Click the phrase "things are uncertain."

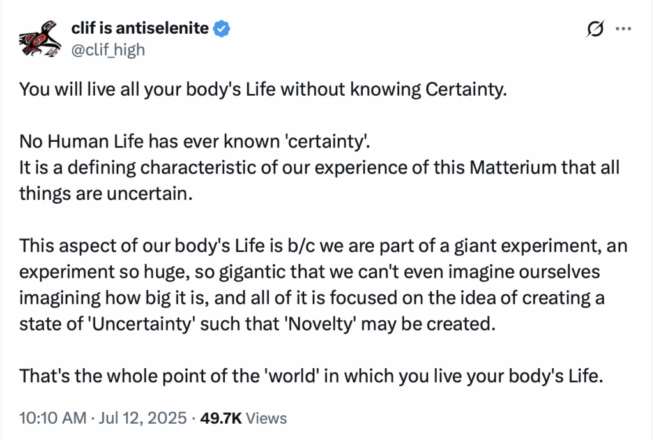105,195
